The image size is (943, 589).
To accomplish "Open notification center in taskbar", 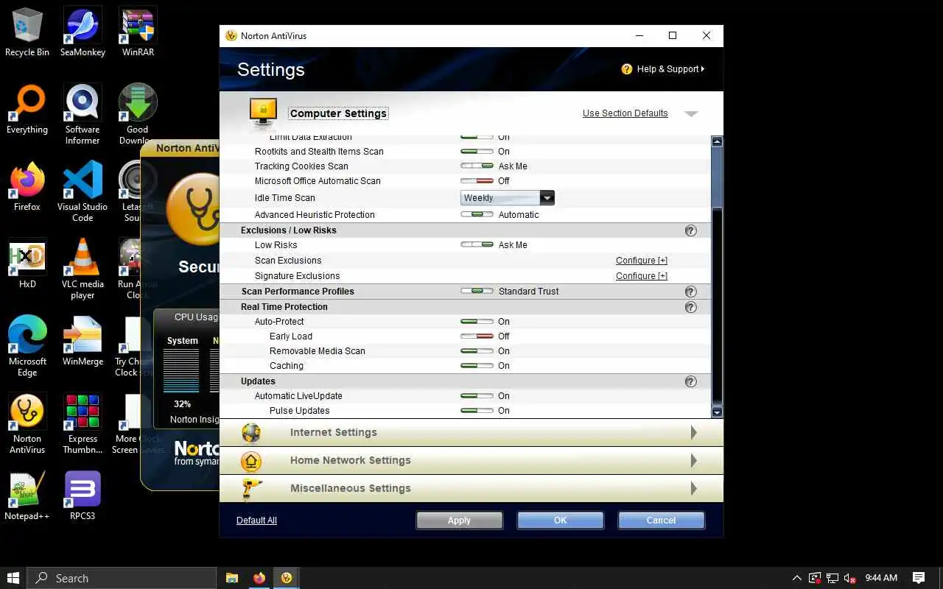I will click(x=919, y=578).
